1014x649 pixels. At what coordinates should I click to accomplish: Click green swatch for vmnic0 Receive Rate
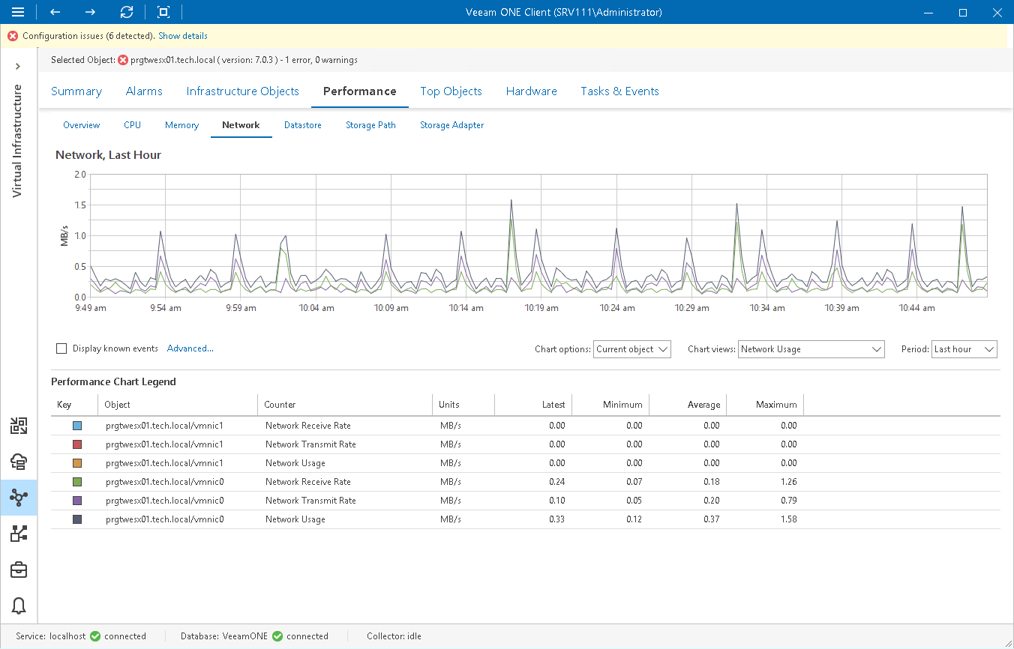(x=77, y=482)
